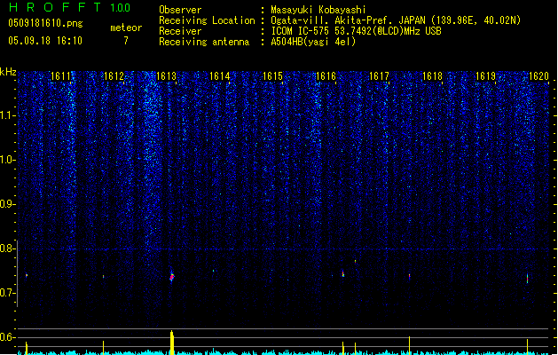The width and height of the screenshot is (558, 355).
Task: Click the meteor echo after 1617
Action: click(x=409, y=276)
